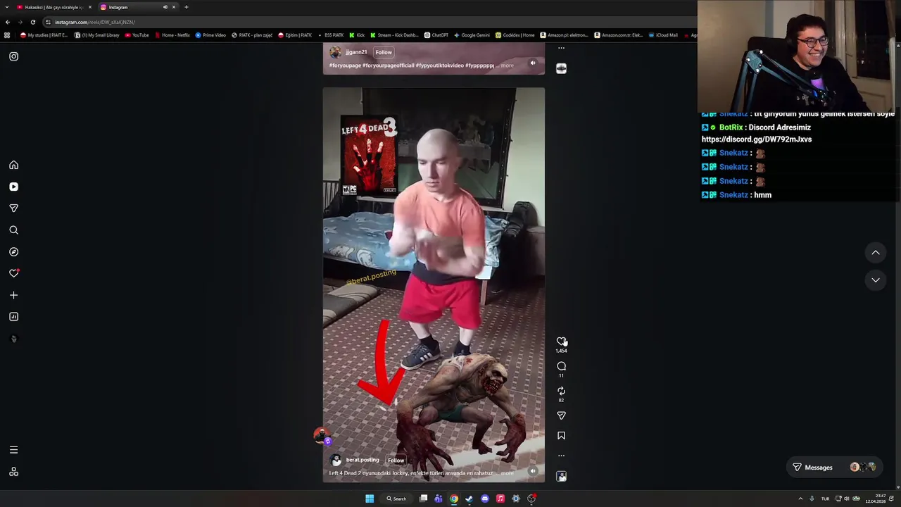Open the hamburger More menu in the sidebar
This screenshot has height=507, width=901.
[x=13, y=450]
